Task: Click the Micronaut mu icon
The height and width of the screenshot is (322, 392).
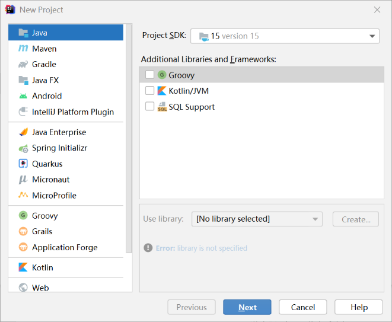Action: 23,180
